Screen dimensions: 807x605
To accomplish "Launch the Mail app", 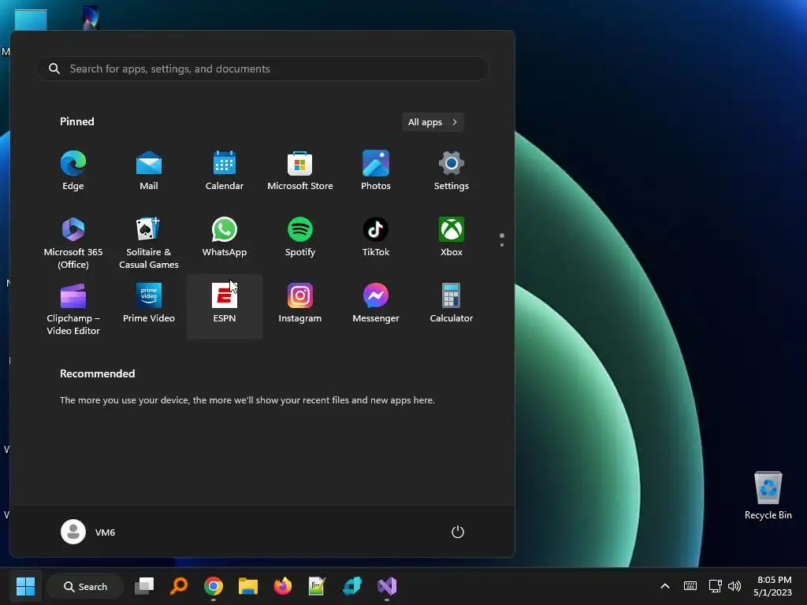I will tap(149, 171).
